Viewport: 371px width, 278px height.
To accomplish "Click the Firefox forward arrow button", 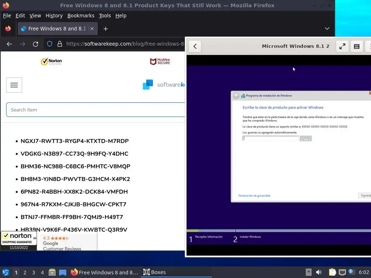I will pos(22,44).
